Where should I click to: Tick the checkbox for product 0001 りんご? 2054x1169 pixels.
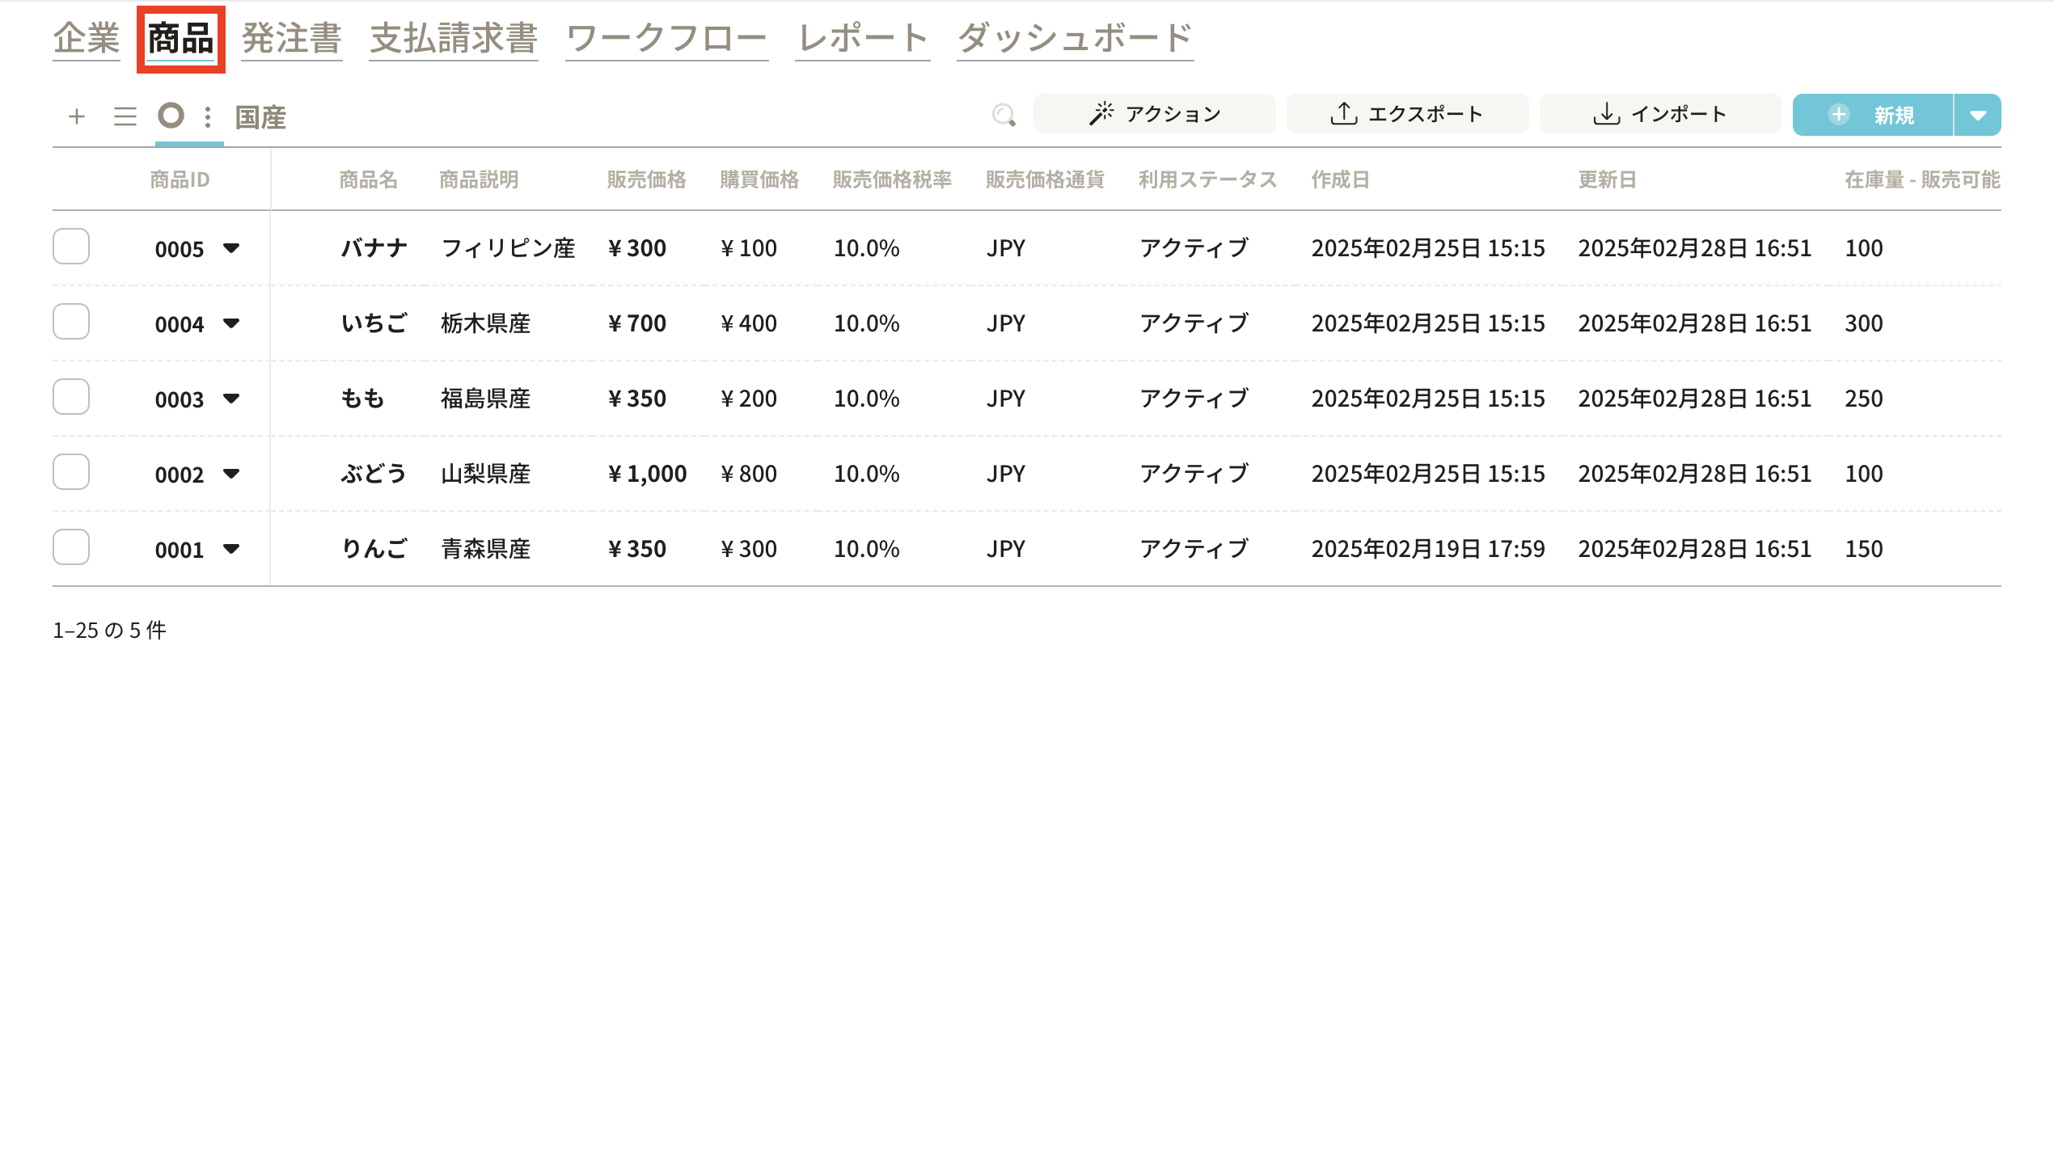click(x=71, y=547)
